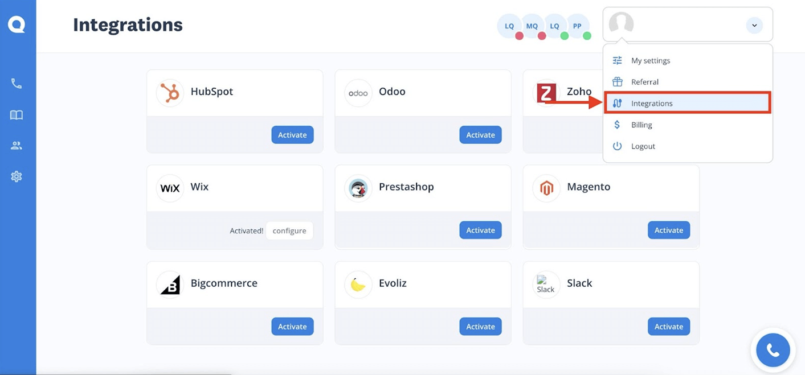805x375 pixels.
Task: Click the Integrations menu icon
Action: (x=617, y=103)
